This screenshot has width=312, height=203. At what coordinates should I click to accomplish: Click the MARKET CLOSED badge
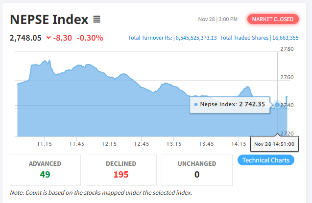point(273,19)
